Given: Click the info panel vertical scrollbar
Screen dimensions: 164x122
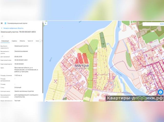Looking at the screenshot, I should (43, 57).
